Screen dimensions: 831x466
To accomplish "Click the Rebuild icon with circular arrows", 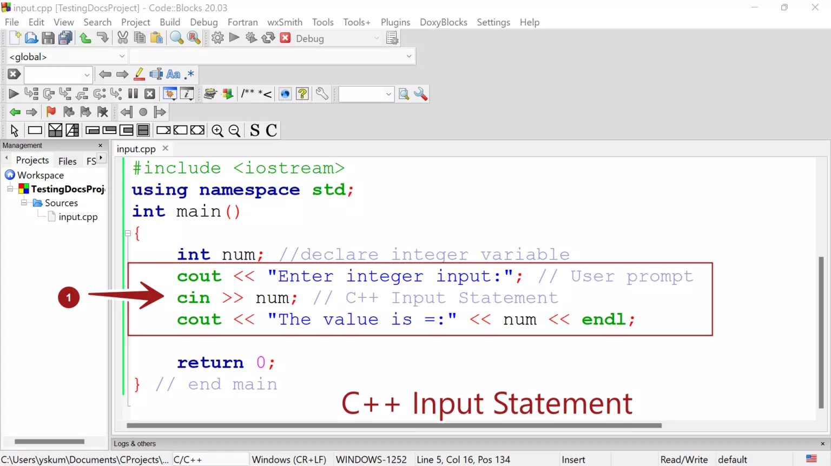I will [268, 37].
